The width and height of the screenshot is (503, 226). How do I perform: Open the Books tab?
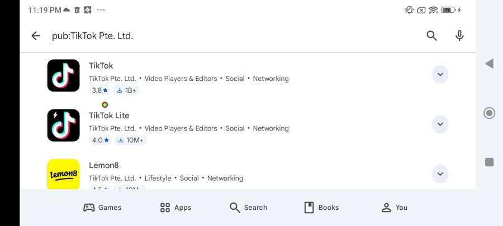tap(321, 208)
